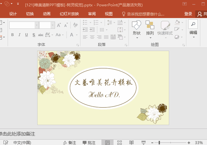207x145 pixels.
Task: Expand the font size dropdown
Action: click(x=53, y=25)
